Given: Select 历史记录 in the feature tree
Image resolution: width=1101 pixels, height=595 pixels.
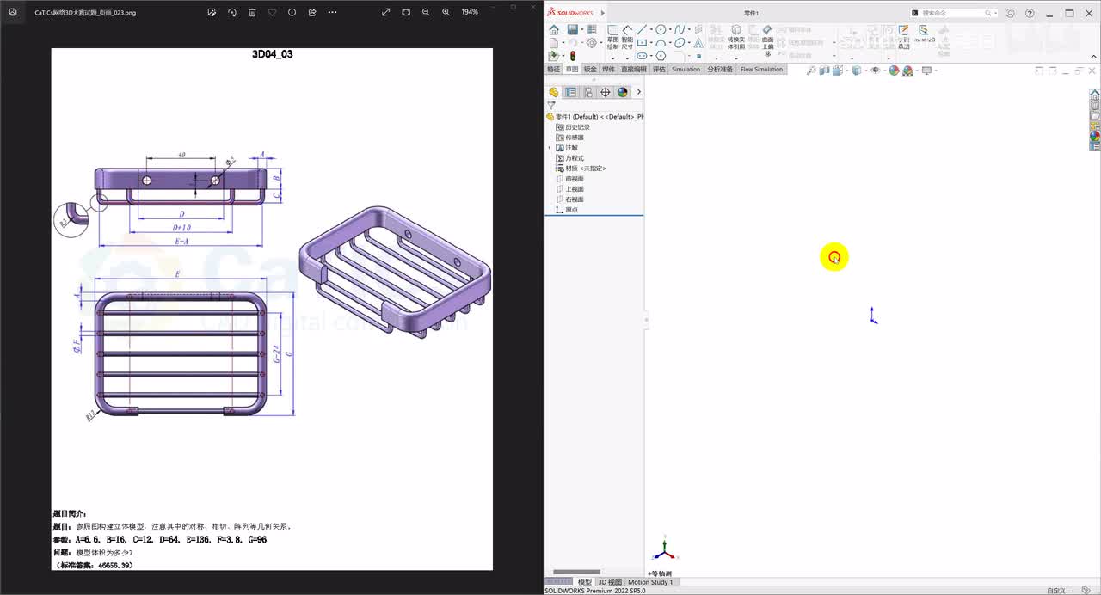Looking at the screenshot, I should pyautogui.click(x=573, y=127).
